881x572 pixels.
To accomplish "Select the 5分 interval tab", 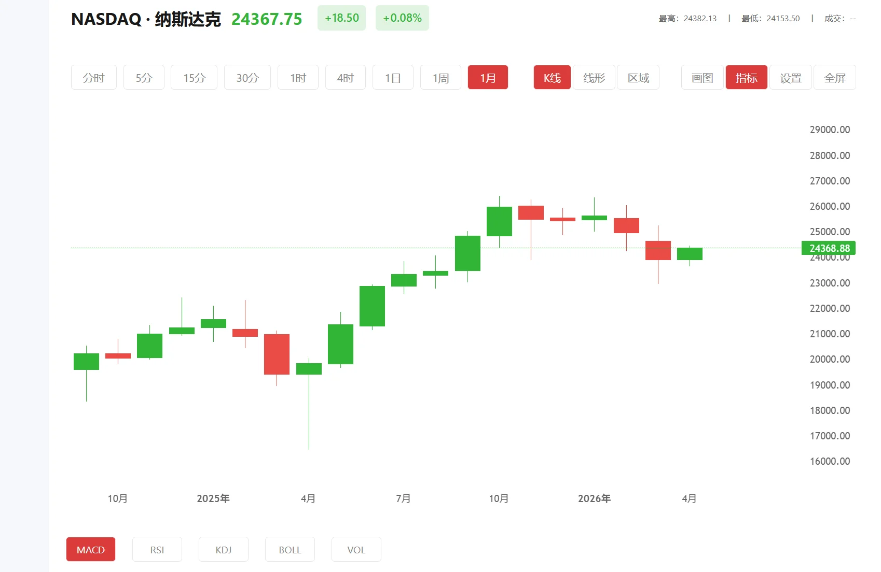I will tap(144, 78).
